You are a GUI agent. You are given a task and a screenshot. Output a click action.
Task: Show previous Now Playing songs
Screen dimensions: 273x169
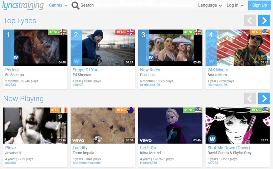pos(250,99)
